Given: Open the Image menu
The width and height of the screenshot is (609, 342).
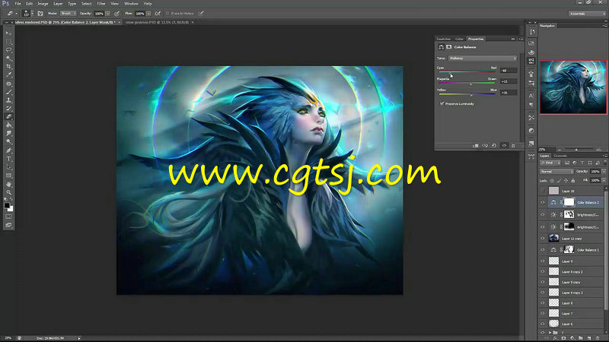Looking at the screenshot, I should click(x=43, y=4).
